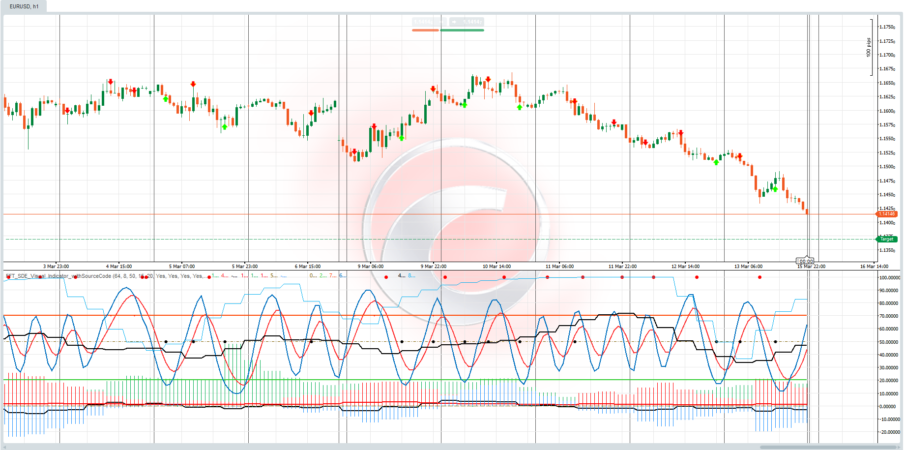Click the last green up arrow near 13 Mar

point(775,189)
